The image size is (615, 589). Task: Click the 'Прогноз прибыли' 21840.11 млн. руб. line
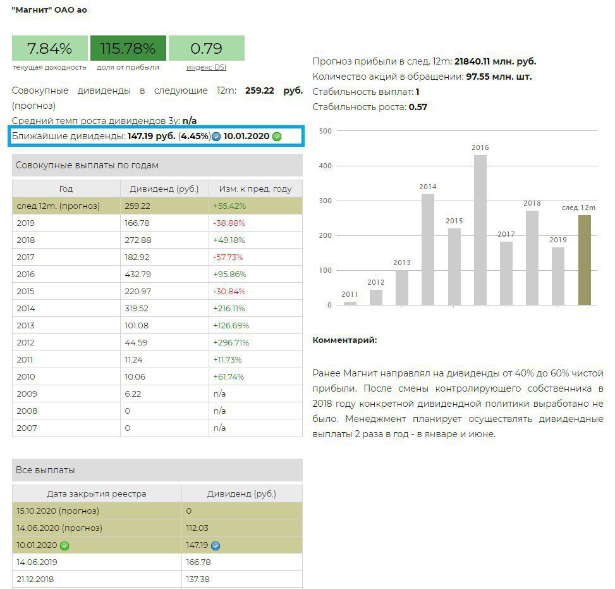[x=424, y=61]
